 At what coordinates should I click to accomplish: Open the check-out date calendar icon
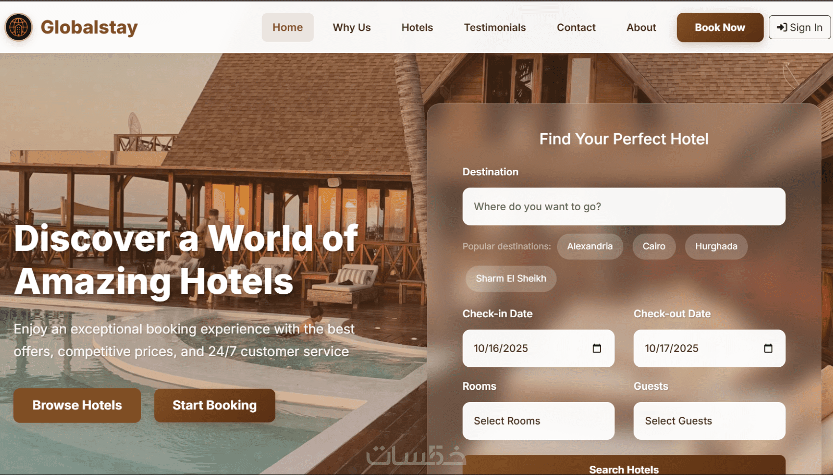point(768,348)
